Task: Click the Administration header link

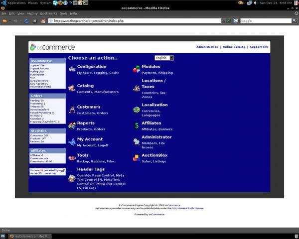Action: [207, 47]
